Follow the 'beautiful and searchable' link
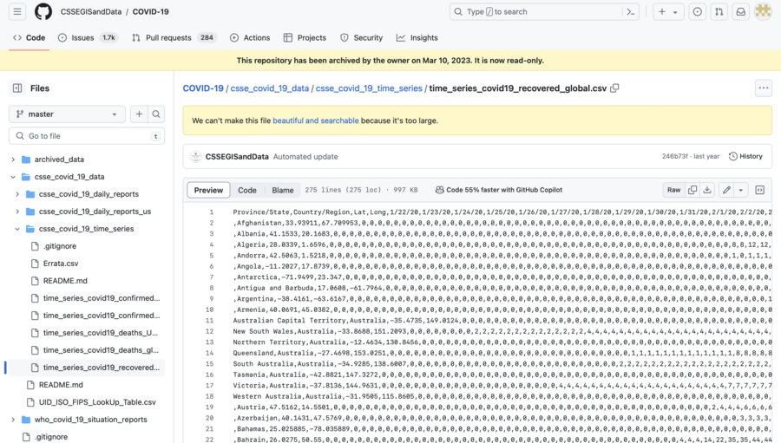 [316, 121]
